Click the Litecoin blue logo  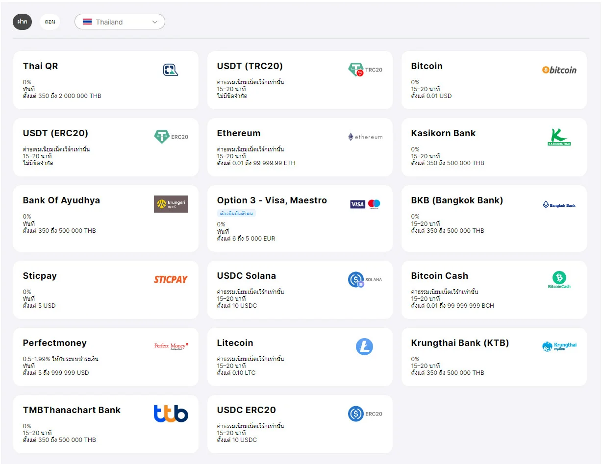[364, 347]
